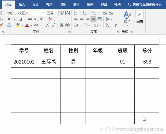Increase paragraph indent
Screen dimensions: 166x134
click(111, 13)
